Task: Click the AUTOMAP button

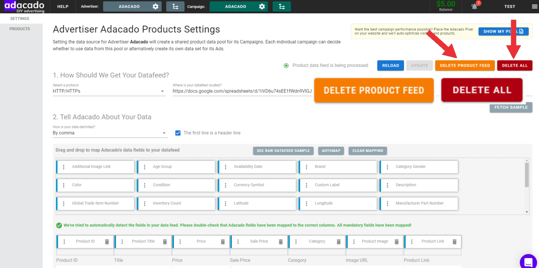Action: click(x=331, y=151)
